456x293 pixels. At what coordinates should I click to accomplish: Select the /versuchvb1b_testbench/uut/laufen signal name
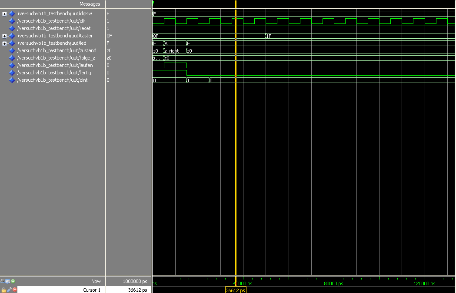[x=55, y=66]
